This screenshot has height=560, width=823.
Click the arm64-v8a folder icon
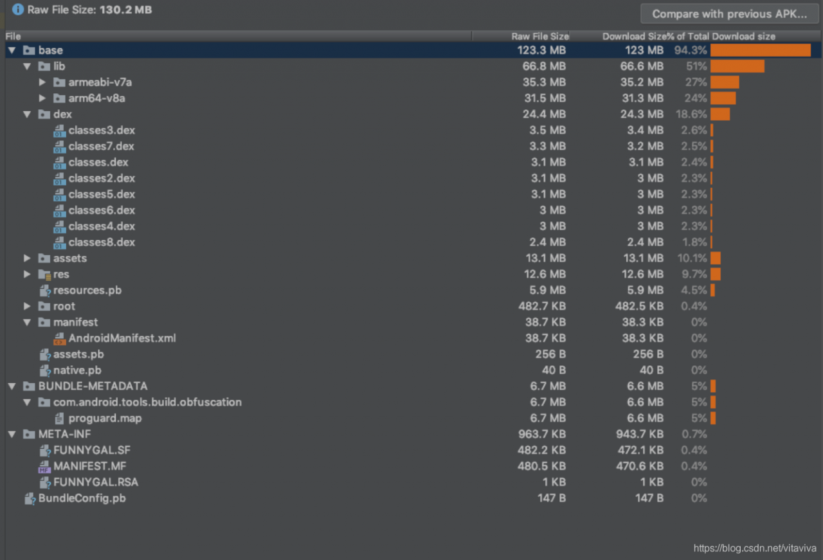[59, 98]
